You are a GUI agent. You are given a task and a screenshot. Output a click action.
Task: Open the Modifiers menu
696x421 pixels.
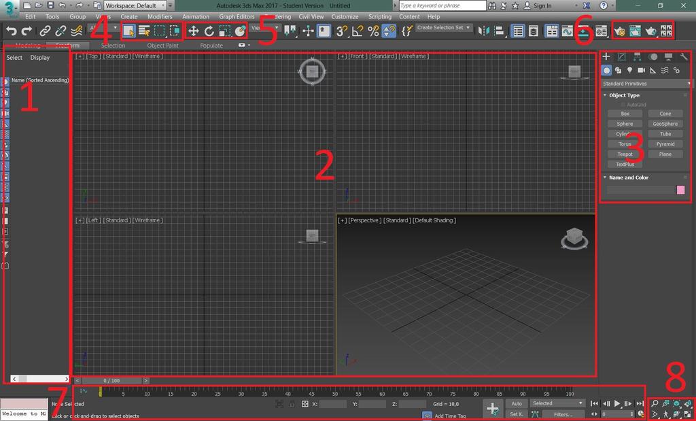[160, 16]
